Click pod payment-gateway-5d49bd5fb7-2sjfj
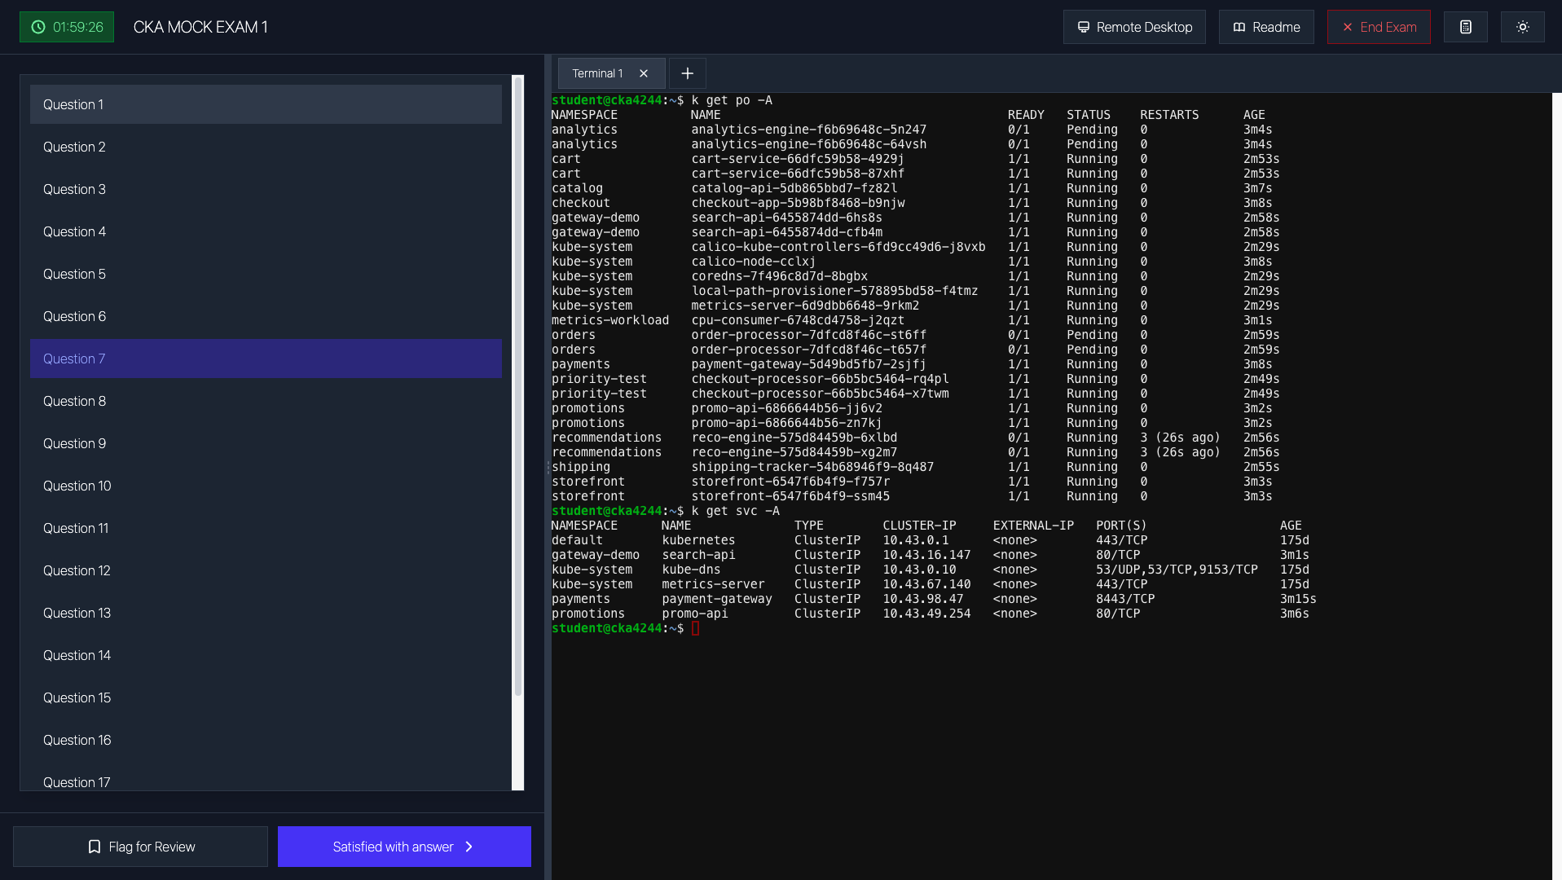 [x=808, y=364]
